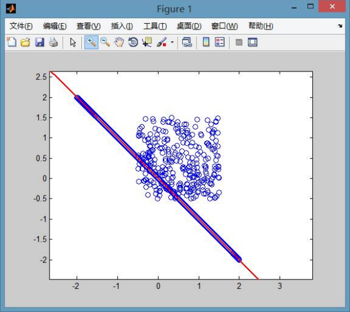The width and height of the screenshot is (350, 312).
Task: Click the dock figure arrow at menu bar end
Action: coord(340,26)
